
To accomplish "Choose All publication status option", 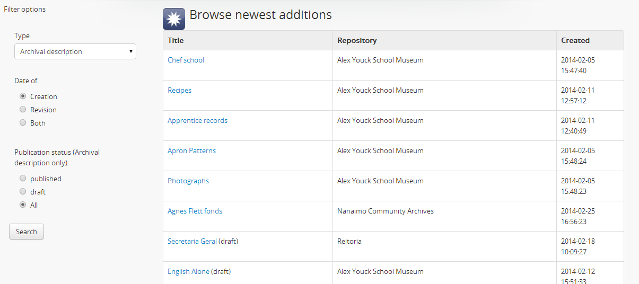I will pyautogui.click(x=23, y=205).
